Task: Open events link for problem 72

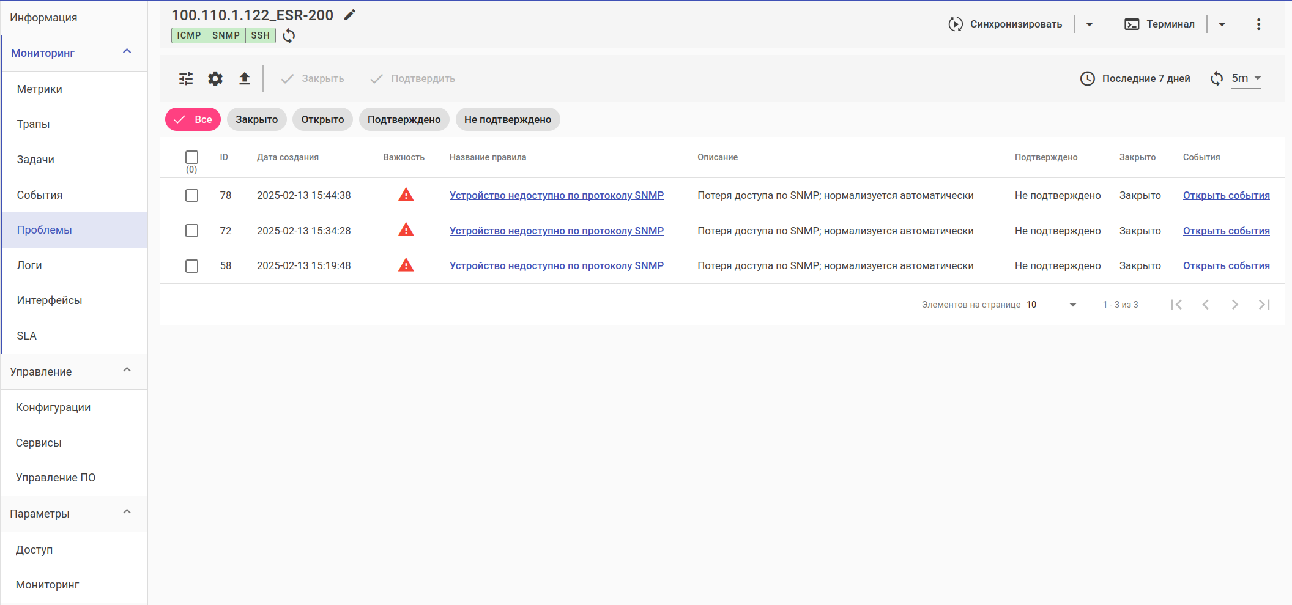Action: [x=1226, y=231]
